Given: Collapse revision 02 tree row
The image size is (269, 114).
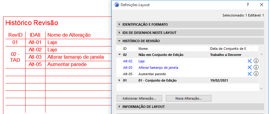Looking at the screenshot, I should (x=119, y=55).
